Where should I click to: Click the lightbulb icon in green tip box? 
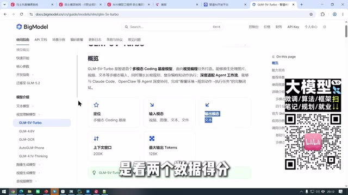pos(94,173)
